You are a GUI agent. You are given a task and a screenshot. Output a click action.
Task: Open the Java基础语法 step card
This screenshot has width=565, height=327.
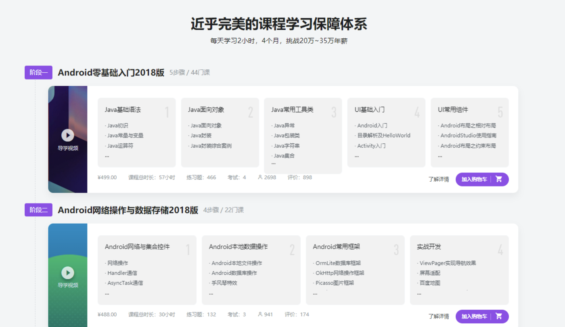click(x=137, y=132)
